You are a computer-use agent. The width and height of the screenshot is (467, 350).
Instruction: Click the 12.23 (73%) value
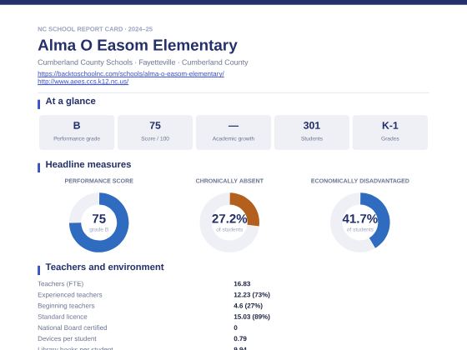tap(252, 295)
